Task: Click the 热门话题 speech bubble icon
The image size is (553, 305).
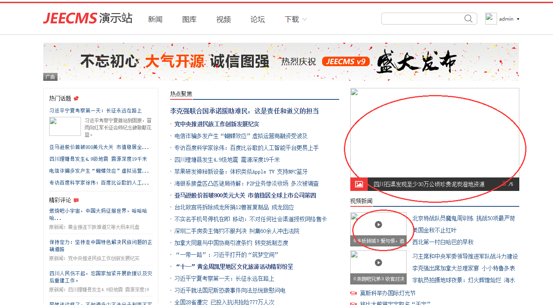Action: pos(76,99)
